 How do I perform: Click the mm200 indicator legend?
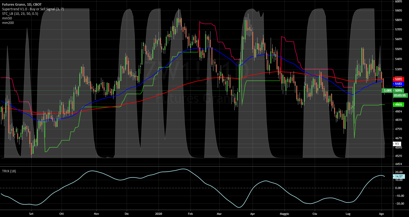(8, 23)
